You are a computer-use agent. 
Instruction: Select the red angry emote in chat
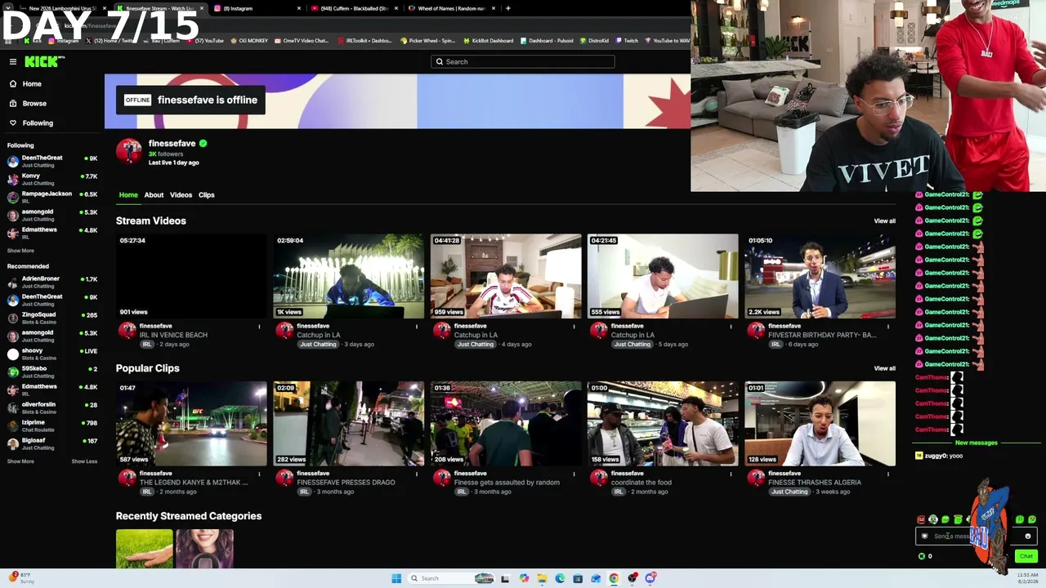[921, 519]
